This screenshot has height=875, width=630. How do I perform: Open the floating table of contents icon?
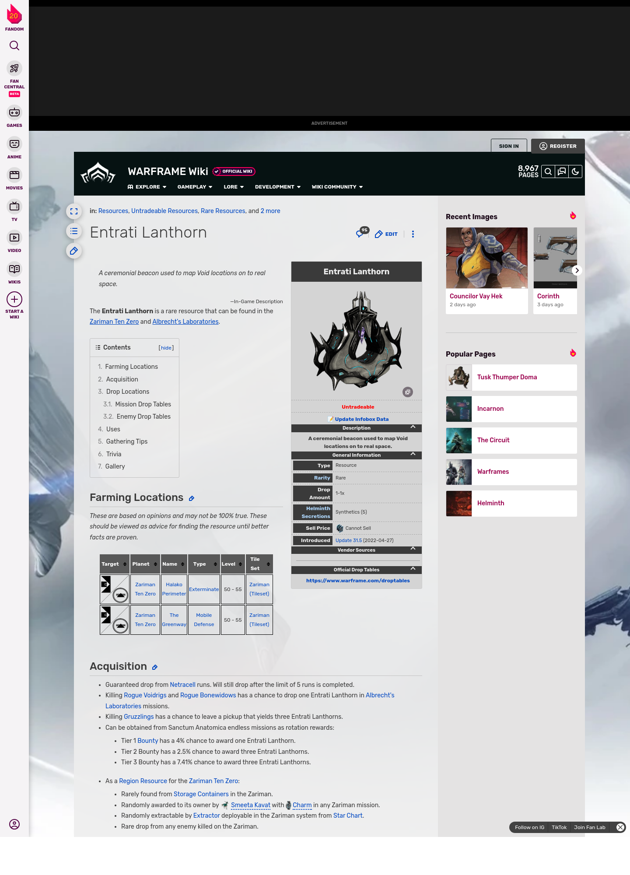click(x=74, y=231)
